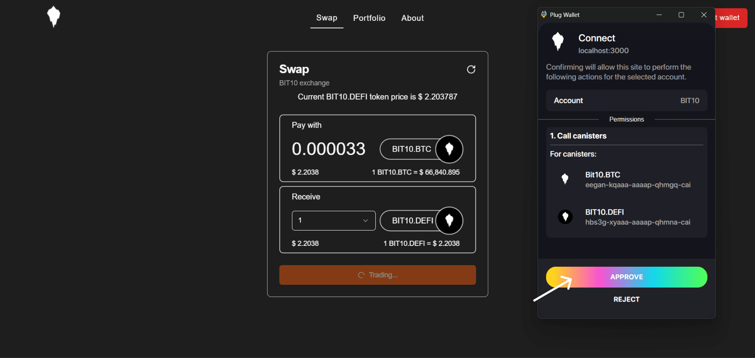
Task: Click the red connect wallet button
Action: point(731,18)
